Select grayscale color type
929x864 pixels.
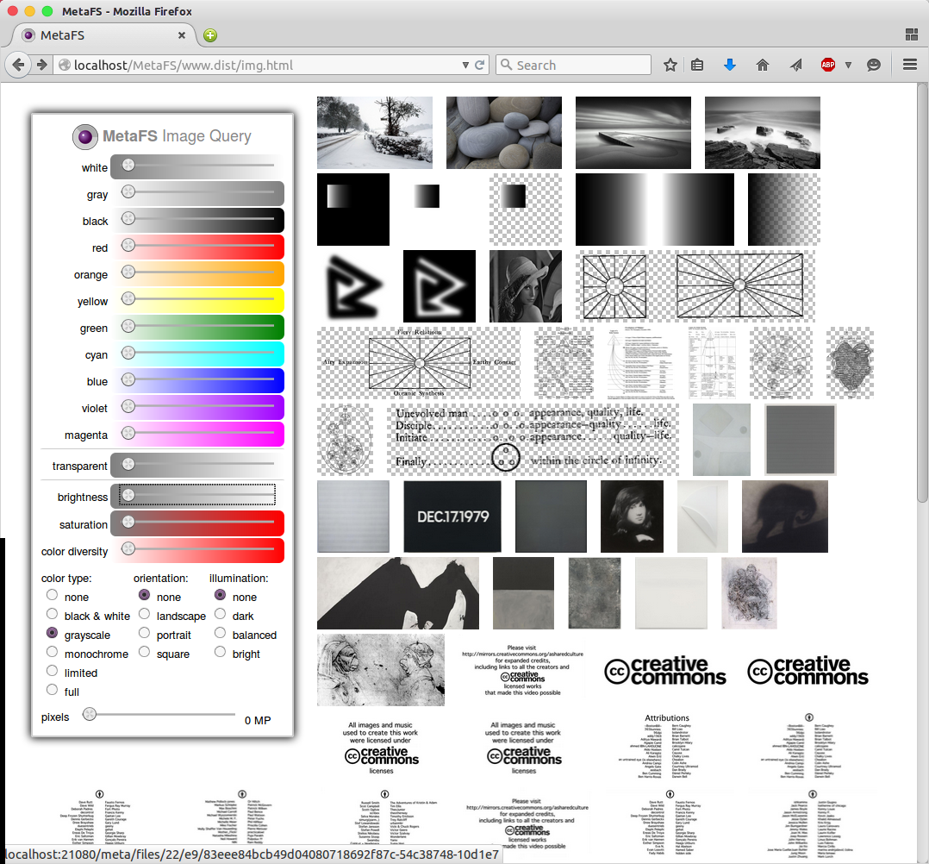[52, 633]
